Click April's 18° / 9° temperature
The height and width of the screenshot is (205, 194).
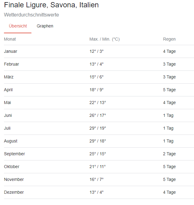[x=97, y=90]
